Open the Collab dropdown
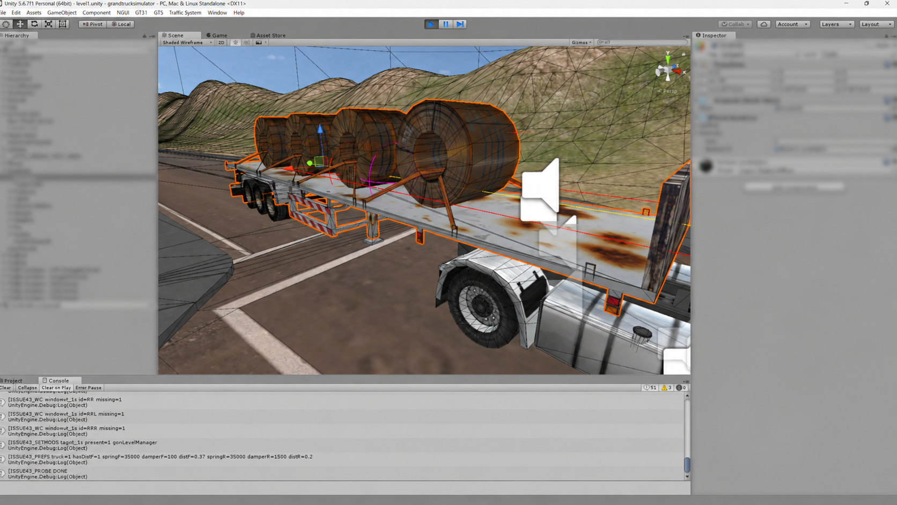The width and height of the screenshot is (897, 505). (735, 24)
